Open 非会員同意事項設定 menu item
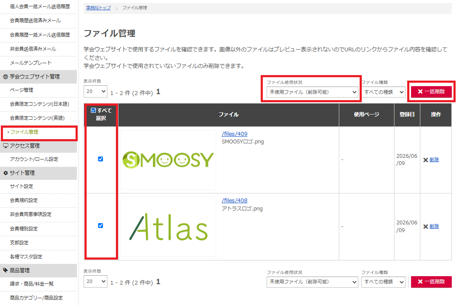The image size is (459, 305). point(31,214)
